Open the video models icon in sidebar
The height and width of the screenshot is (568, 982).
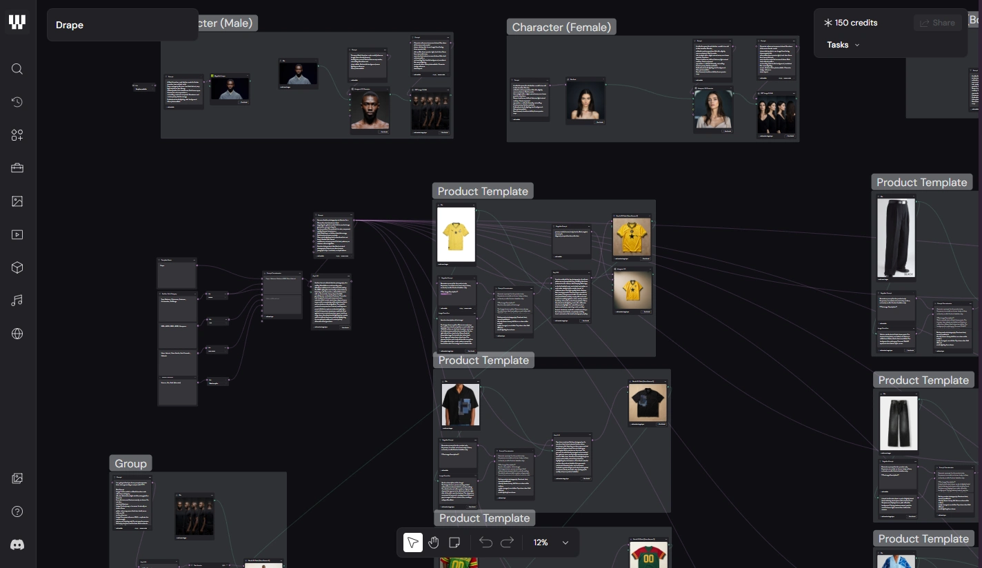[x=17, y=234]
